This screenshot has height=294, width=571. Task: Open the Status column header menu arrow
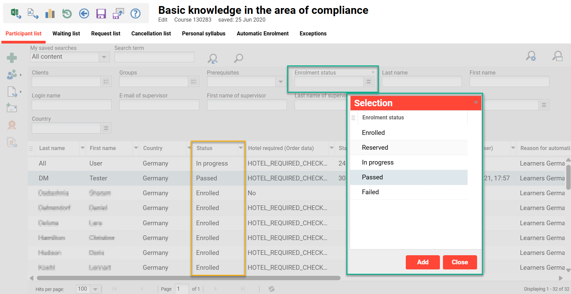point(241,148)
